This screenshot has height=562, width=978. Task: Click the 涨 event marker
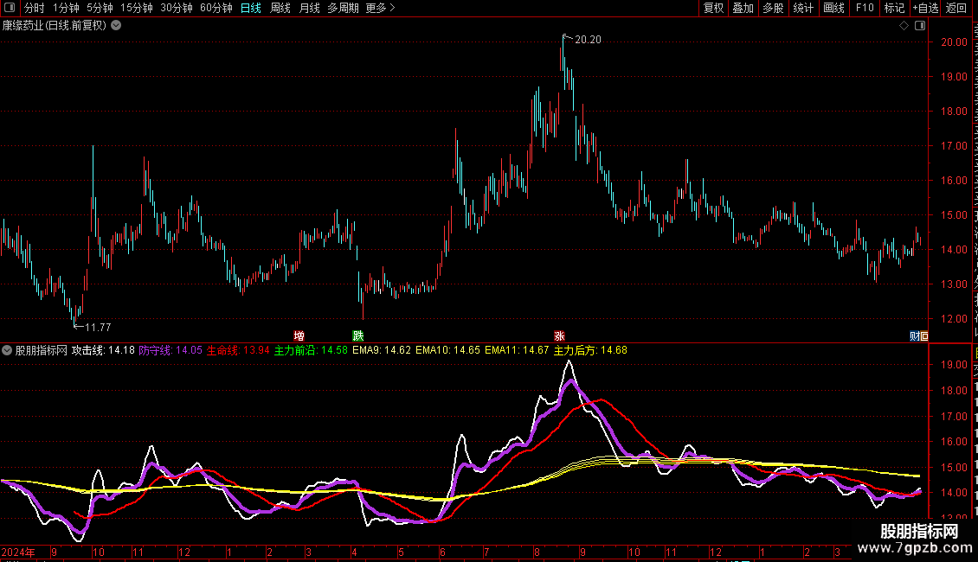click(559, 335)
